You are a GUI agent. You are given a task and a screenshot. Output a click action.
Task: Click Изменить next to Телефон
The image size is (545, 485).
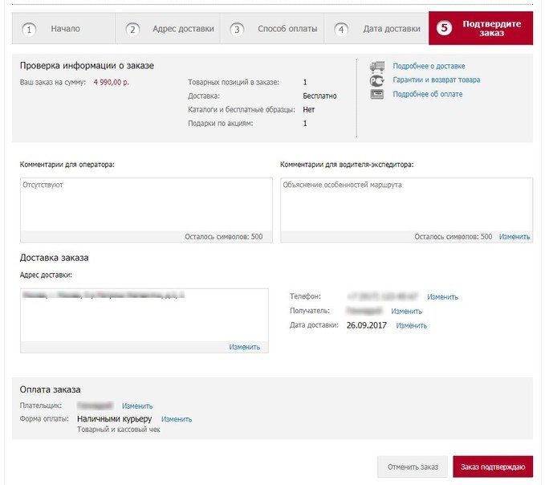[442, 297]
